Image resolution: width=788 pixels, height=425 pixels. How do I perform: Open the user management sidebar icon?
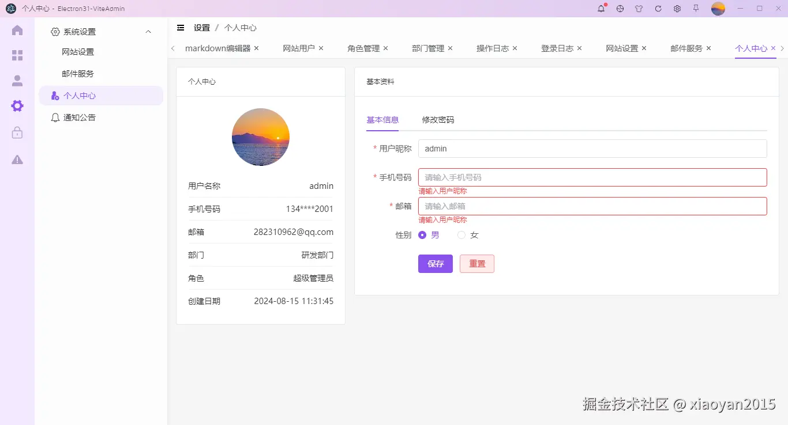(17, 80)
